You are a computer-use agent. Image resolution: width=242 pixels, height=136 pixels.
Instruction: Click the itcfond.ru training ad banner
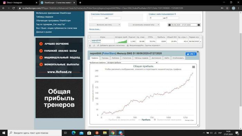click(x=59, y=57)
